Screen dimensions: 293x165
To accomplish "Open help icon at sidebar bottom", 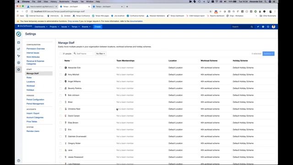I will (x=18, y=160).
